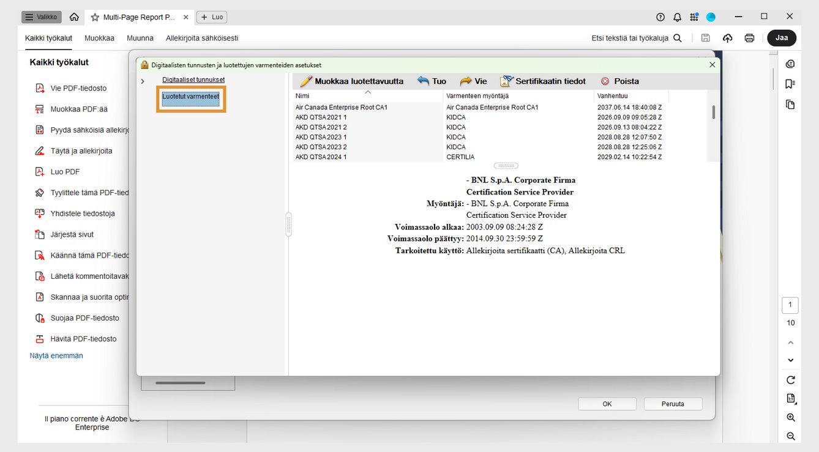Screen dimensions: 819x452
Task: Click the Näytä enemmän link
Action: click(x=56, y=355)
